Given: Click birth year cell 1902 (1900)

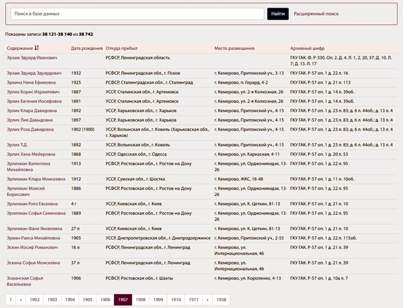Looking at the screenshot, I should pos(82,129).
